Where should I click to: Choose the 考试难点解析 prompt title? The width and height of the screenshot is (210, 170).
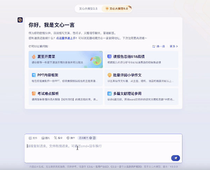click(x=48, y=94)
